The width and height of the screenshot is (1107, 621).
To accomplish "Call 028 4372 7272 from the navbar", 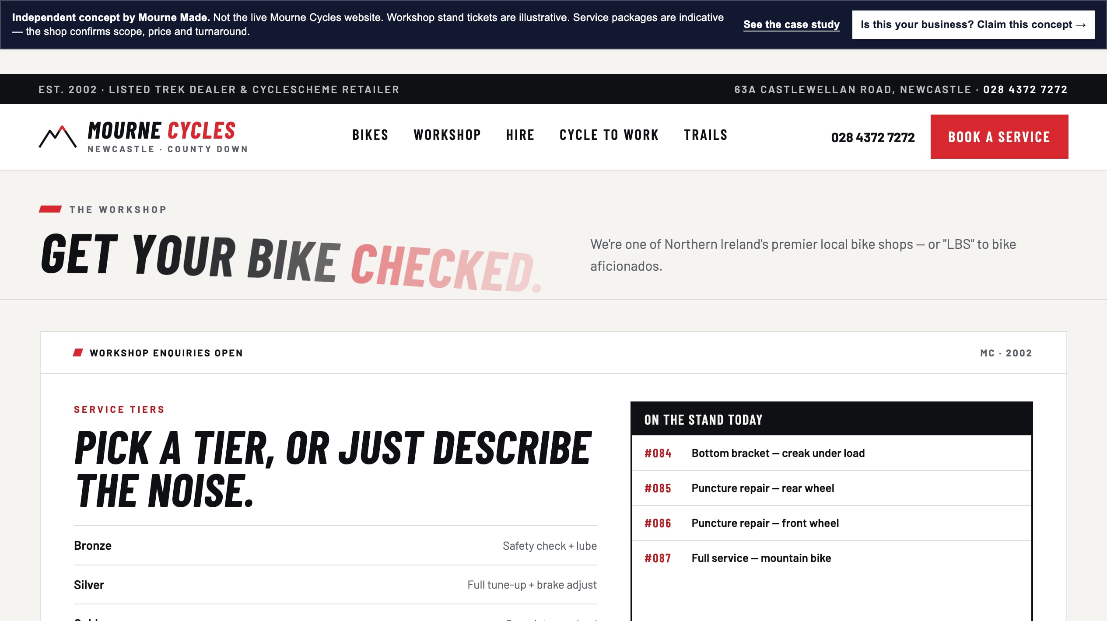I will 873,138.
